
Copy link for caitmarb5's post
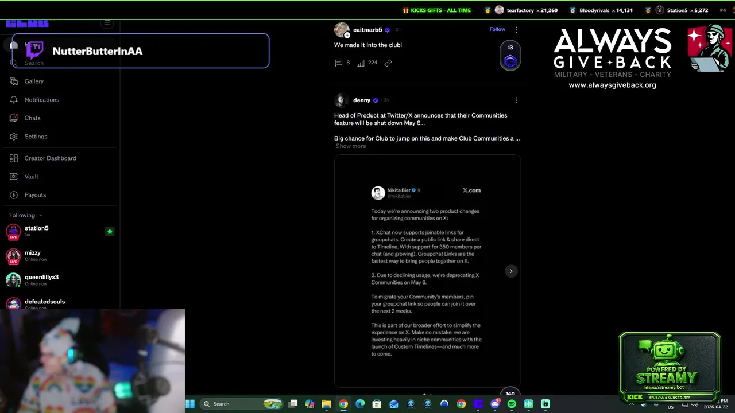(388, 63)
